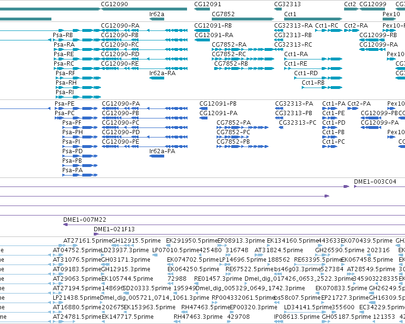The width and height of the screenshot is (405, 324).
Task: Select the CG12090-RC transcript label
Action: tap(120, 45)
